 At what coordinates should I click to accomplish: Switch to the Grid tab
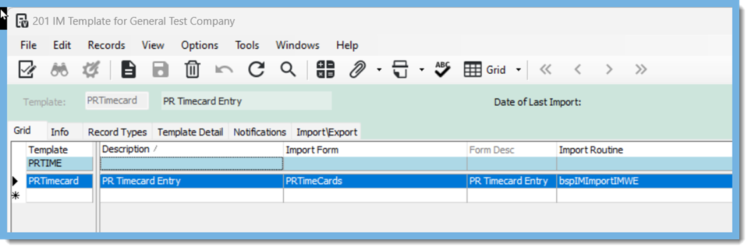(x=23, y=131)
